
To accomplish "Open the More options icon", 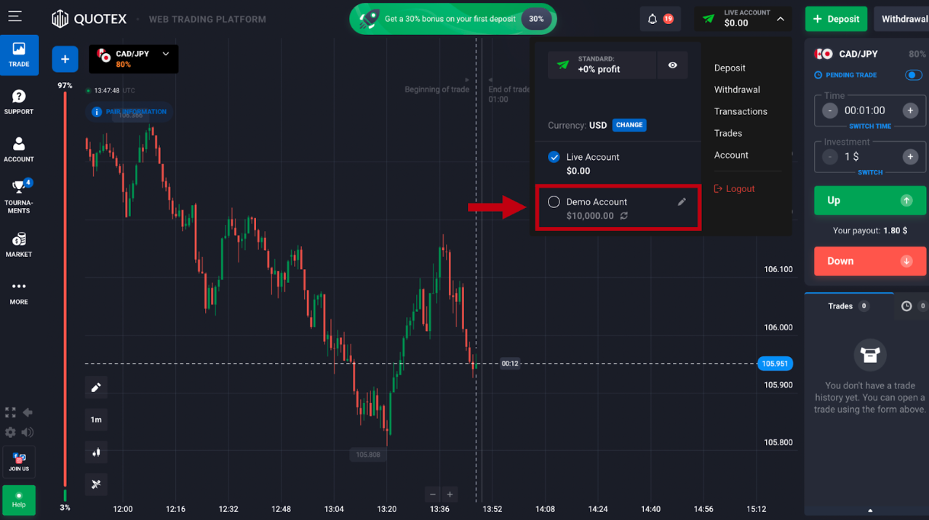I will pyautogui.click(x=19, y=292).
